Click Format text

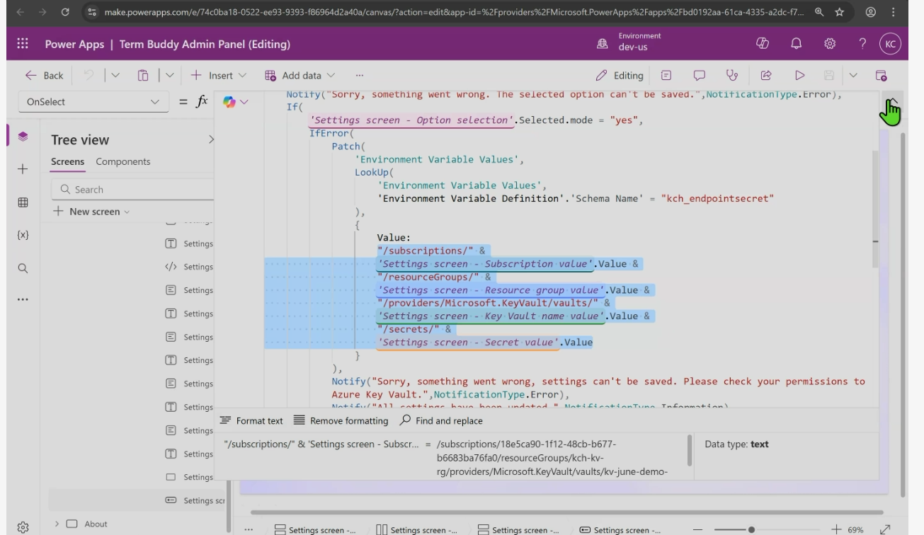(251, 420)
